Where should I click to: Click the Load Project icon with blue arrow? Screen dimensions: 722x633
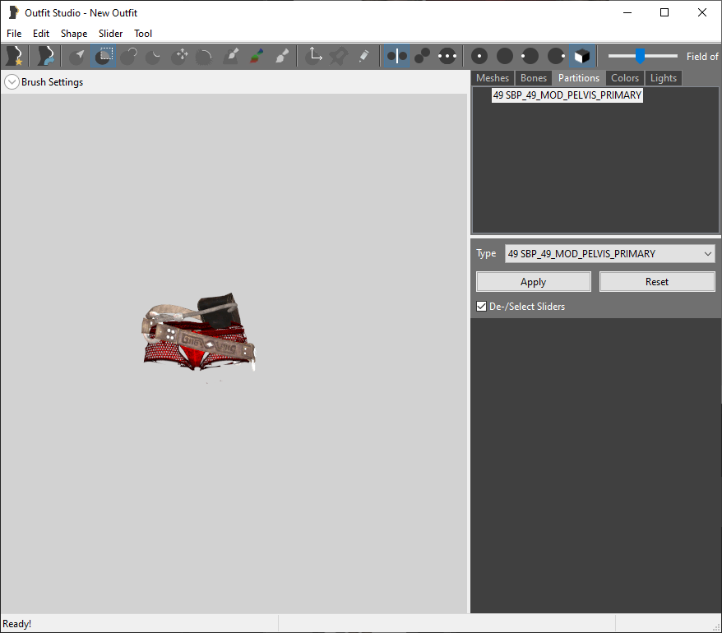(45, 56)
